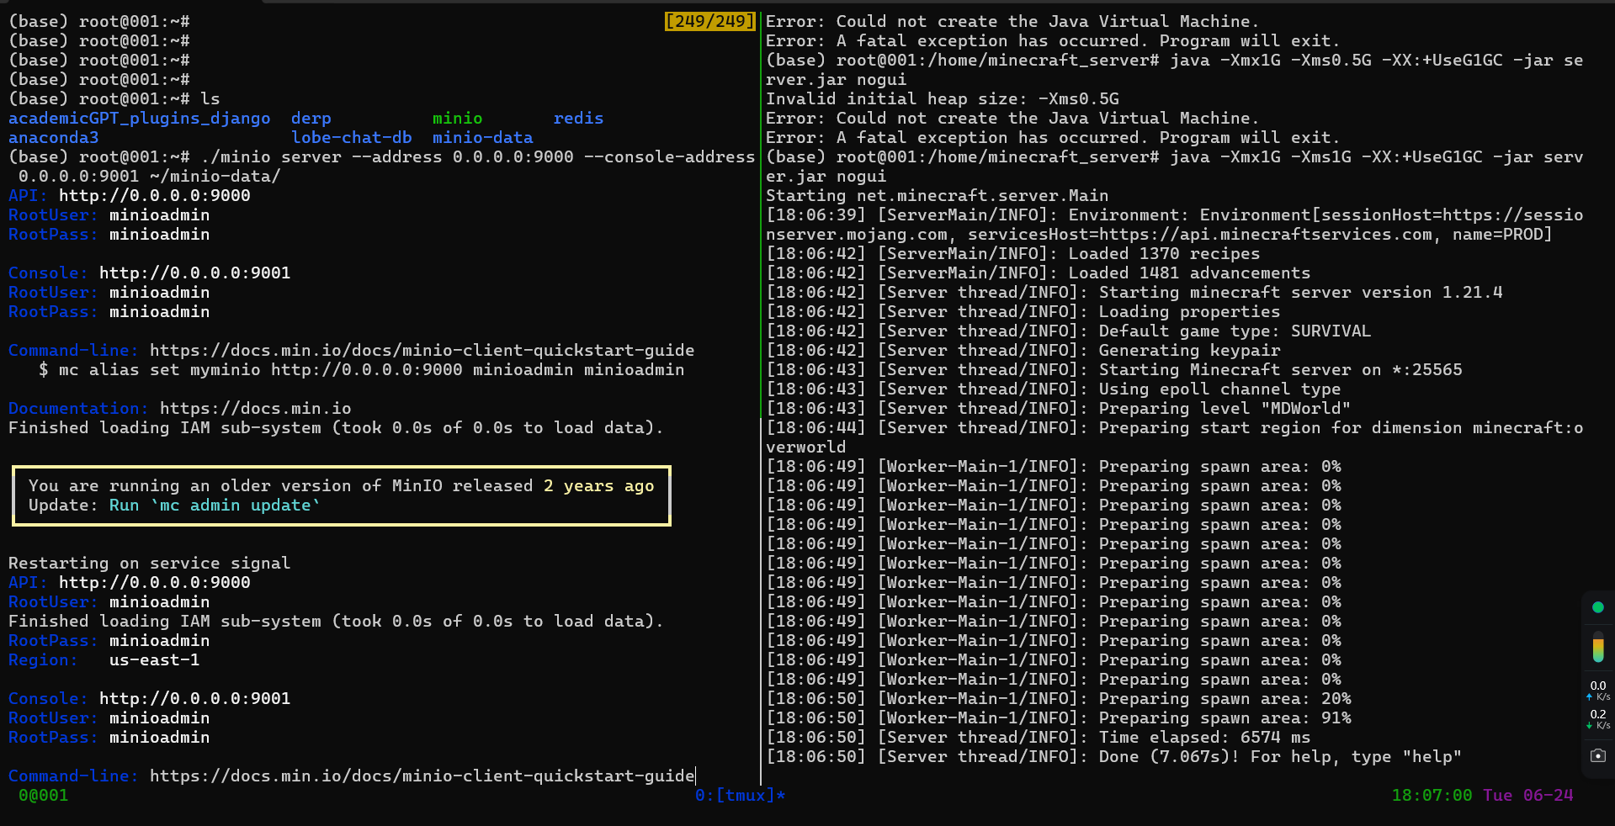1615x826 pixels.
Task: Click the 'academicGPT_plugins_django' directory name
Action: click(x=140, y=118)
